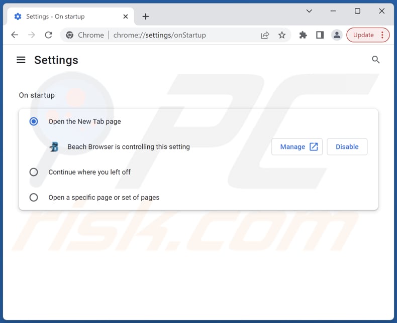Search settings with magnifier icon
This screenshot has width=397, height=323.
[375, 60]
